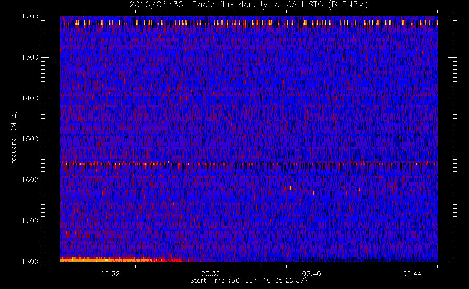Click the 'Start Time (30-Jun-10 05:29:37)' label
Viewport: 469px width, 289px height.
coord(248,281)
